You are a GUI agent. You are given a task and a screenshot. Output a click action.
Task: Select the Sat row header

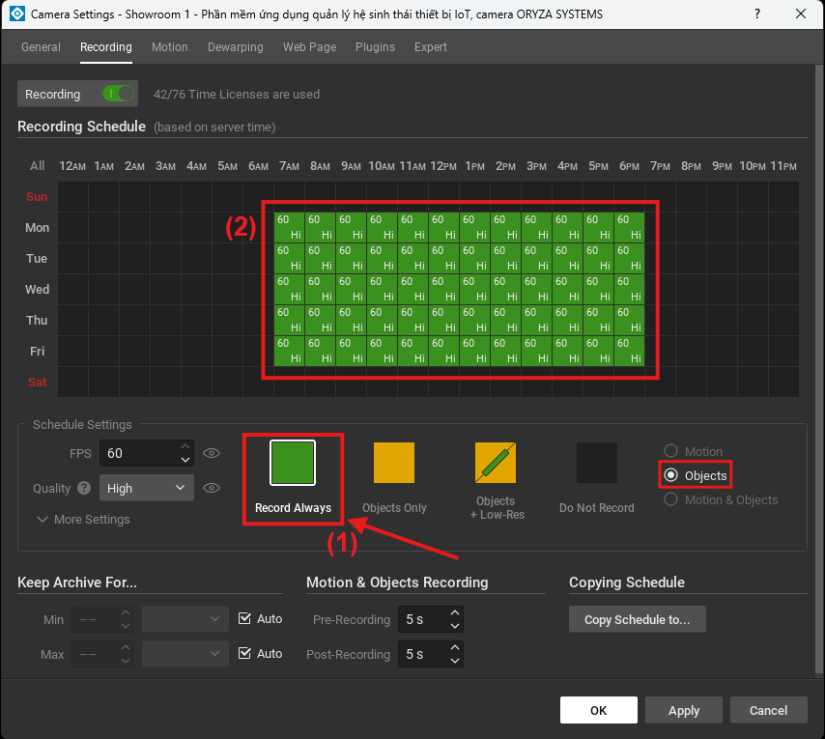coord(37,382)
